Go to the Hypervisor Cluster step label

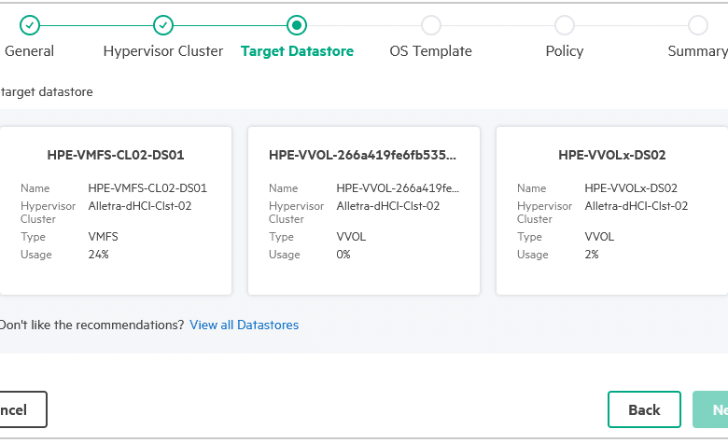click(163, 51)
